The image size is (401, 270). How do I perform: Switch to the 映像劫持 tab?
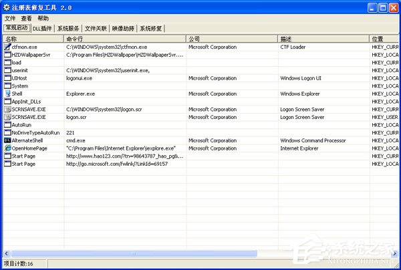(x=123, y=28)
